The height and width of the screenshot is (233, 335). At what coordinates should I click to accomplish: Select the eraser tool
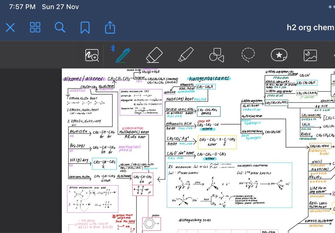[x=154, y=55]
